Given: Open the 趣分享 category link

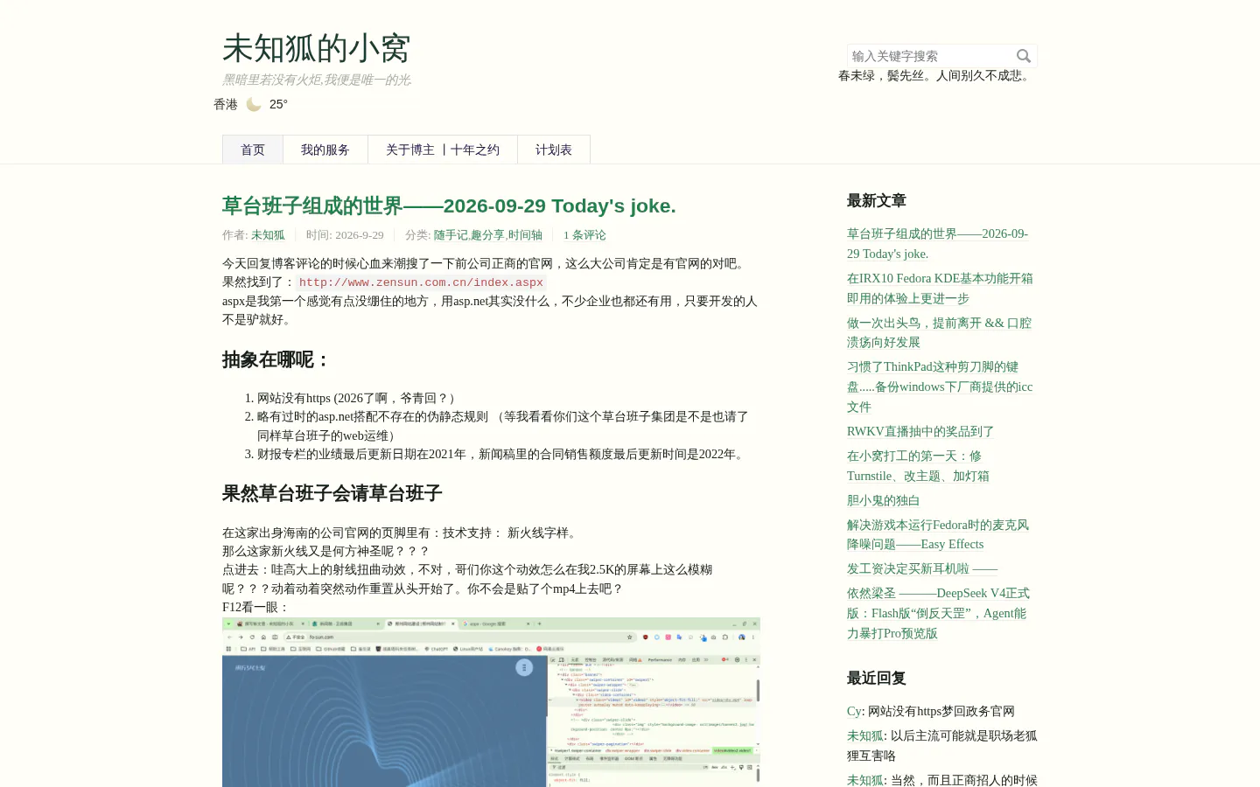Looking at the screenshot, I should pyautogui.click(x=487, y=235).
